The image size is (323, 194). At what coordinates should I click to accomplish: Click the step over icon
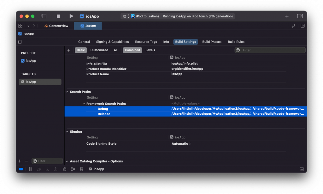38,169
